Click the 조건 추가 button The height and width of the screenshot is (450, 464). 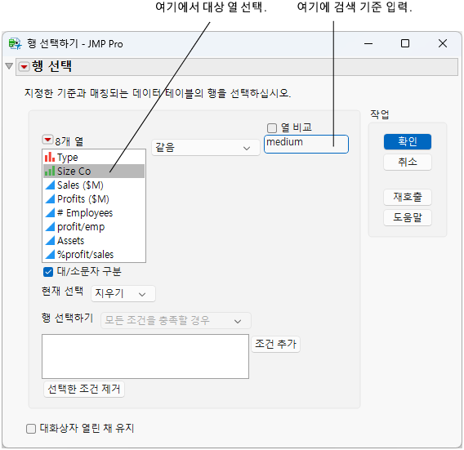tap(275, 344)
